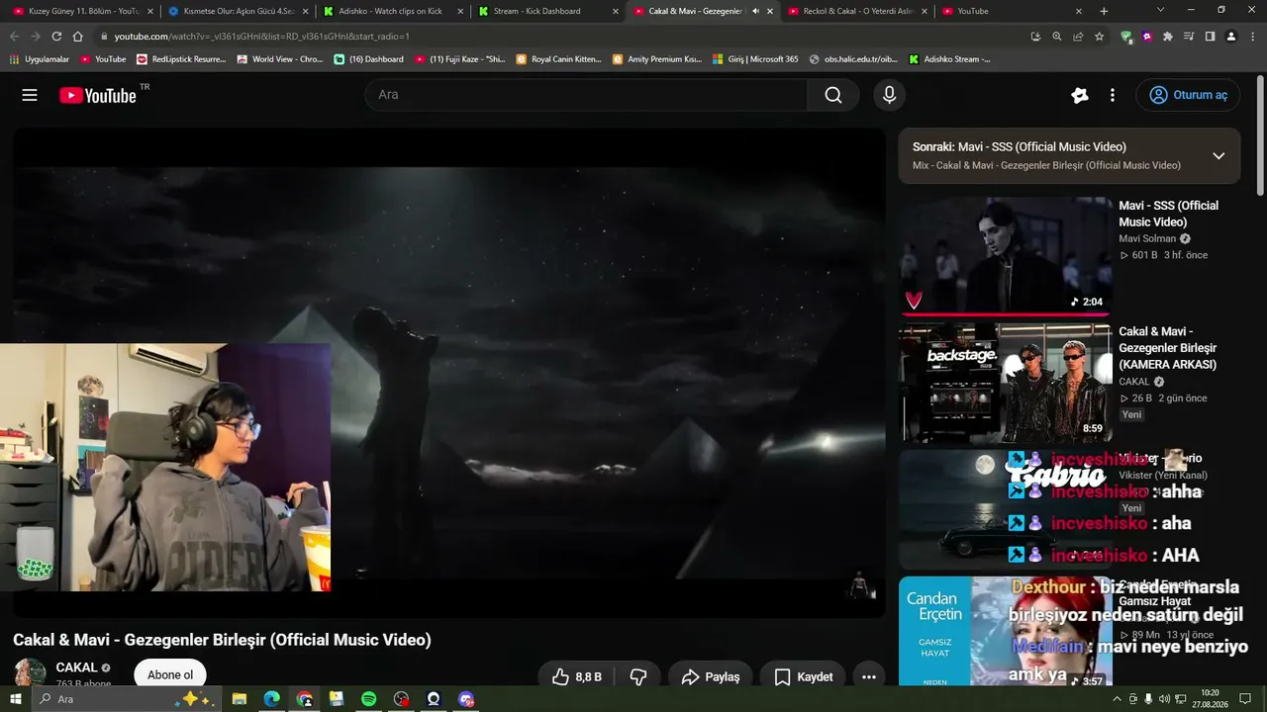Viewport: 1267px width, 712px height.
Task: Open more actions menu below the video
Action: [x=869, y=677]
